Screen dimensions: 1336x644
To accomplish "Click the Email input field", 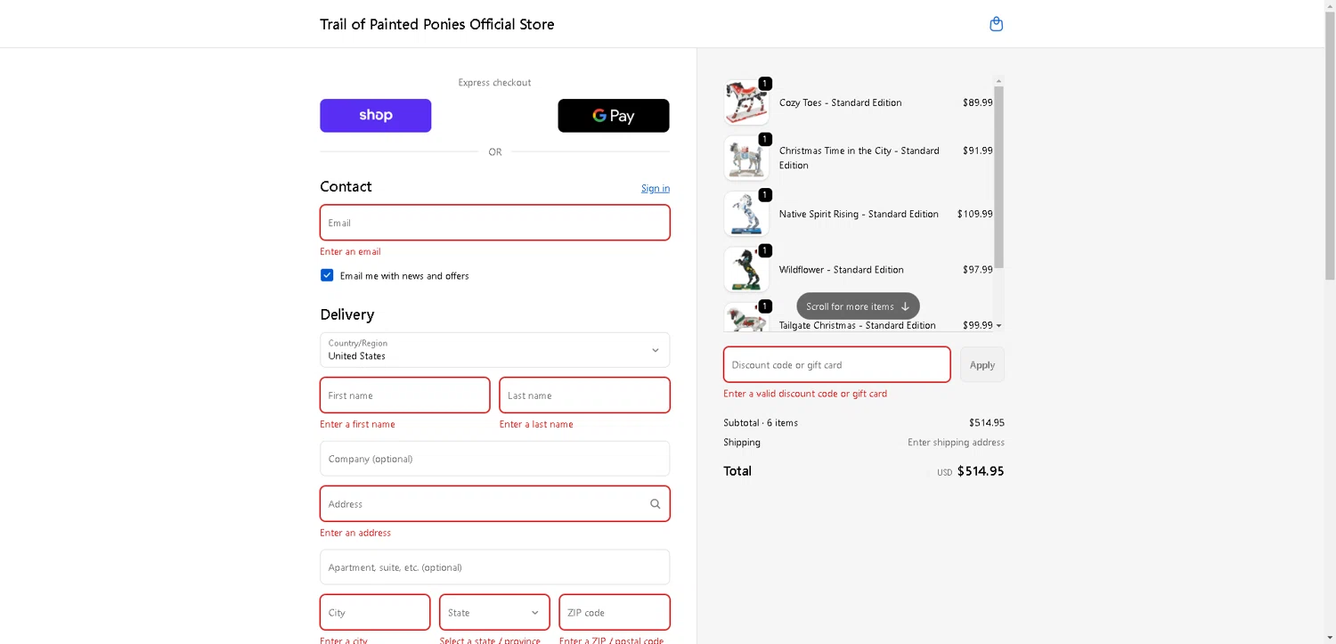I will (495, 223).
